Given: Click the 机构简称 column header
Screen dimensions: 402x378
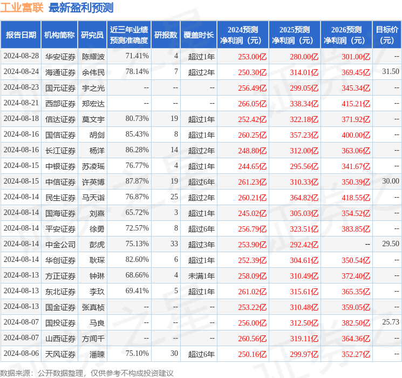Looking at the screenshot, I should tap(59, 35).
